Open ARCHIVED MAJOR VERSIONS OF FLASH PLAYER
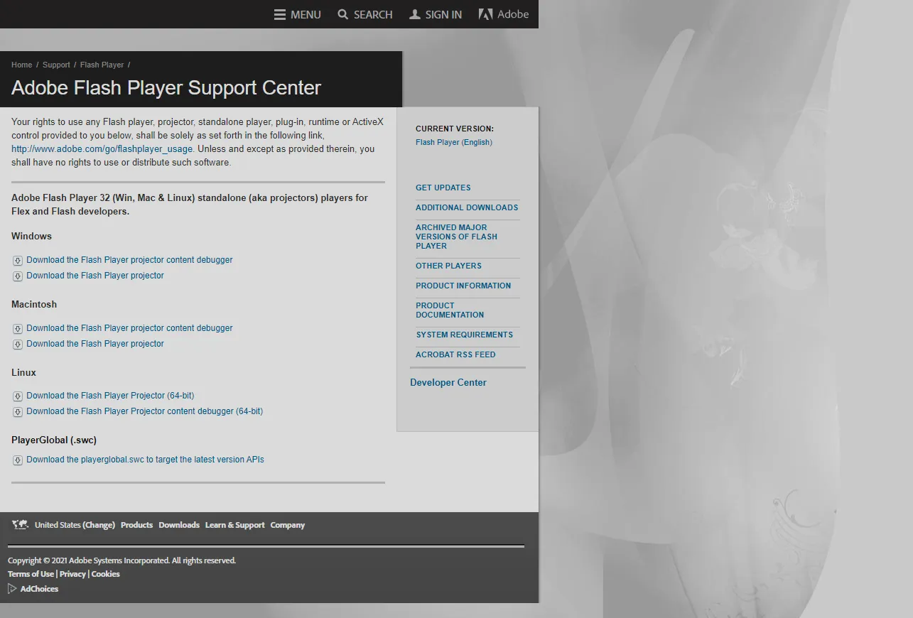Viewport: 913px width, 618px height. [456, 237]
